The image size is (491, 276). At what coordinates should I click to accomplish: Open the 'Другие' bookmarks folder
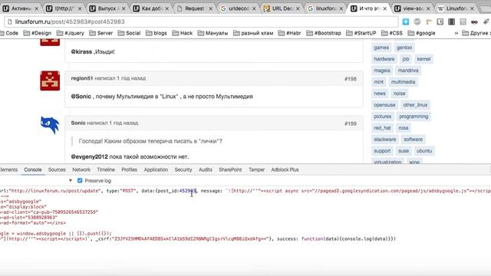pyautogui.click(x=476, y=33)
